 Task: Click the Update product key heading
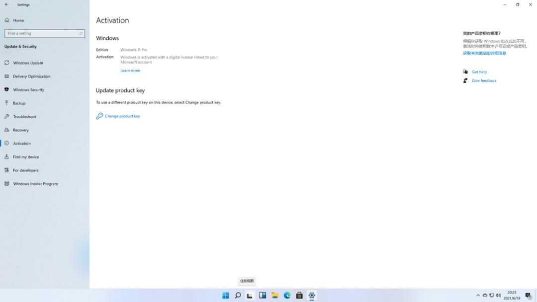120,90
